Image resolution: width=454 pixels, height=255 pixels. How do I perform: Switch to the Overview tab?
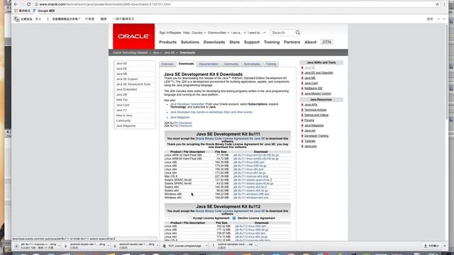[x=167, y=64]
